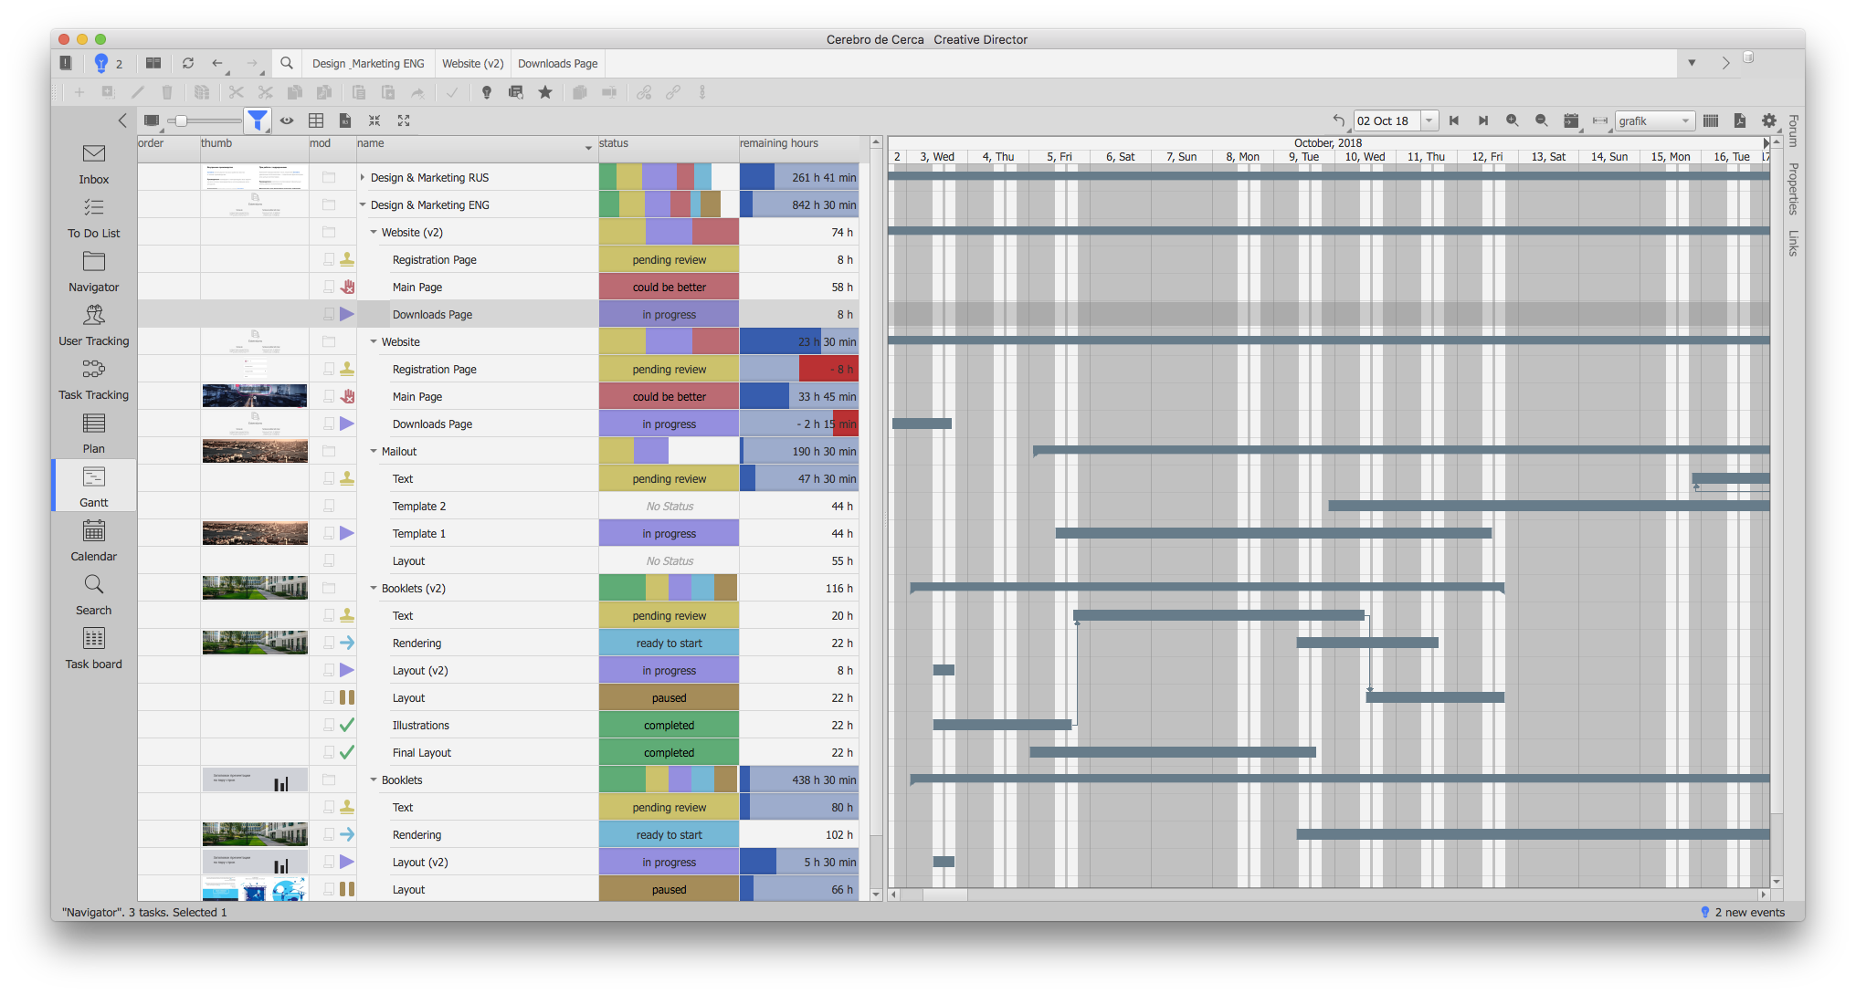The width and height of the screenshot is (1856, 994).
Task: Open the Website (v2) breadcrumb tab
Action: (x=472, y=63)
